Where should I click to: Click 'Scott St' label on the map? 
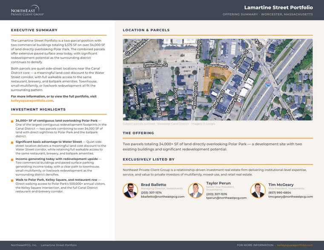[176, 96]
